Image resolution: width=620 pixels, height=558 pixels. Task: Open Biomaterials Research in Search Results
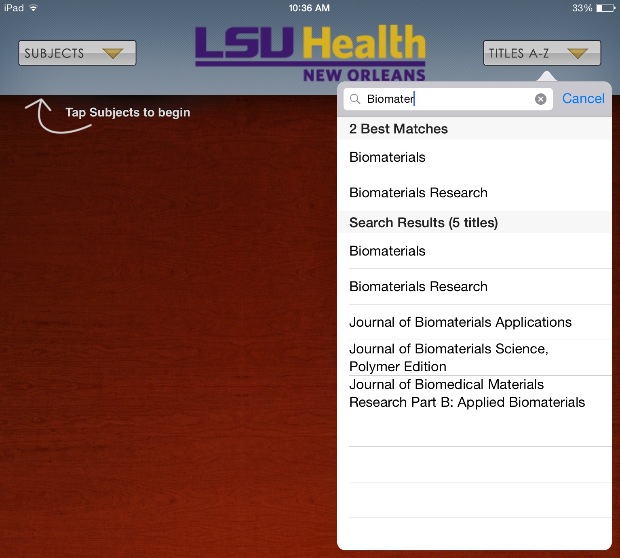pos(474,287)
